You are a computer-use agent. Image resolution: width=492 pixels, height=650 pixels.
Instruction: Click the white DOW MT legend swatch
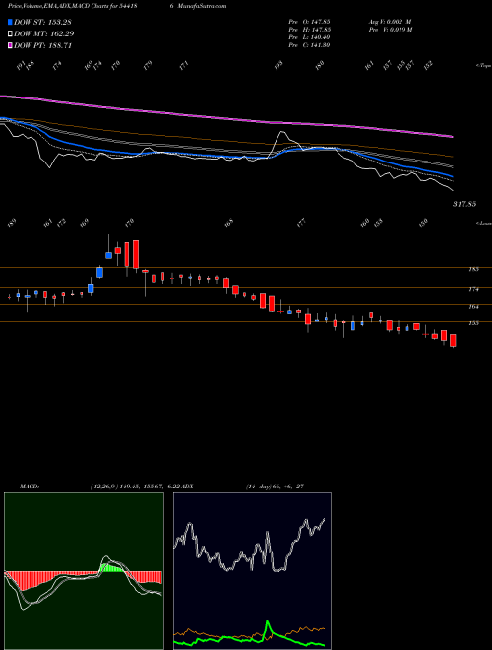(10, 34)
